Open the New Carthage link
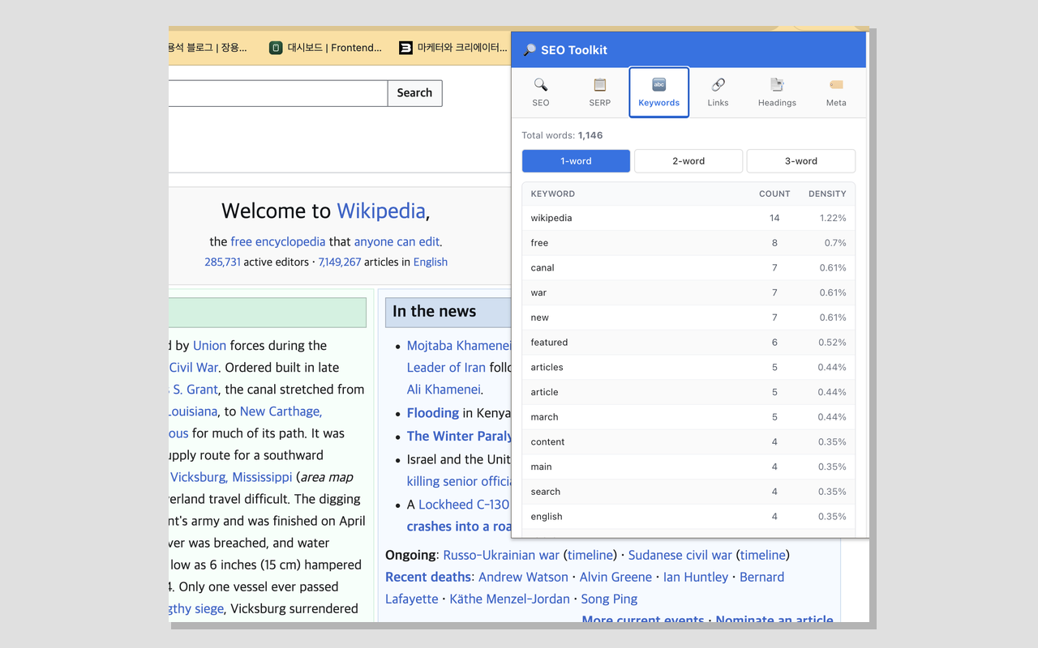This screenshot has height=648, width=1038. tap(281, 411)
